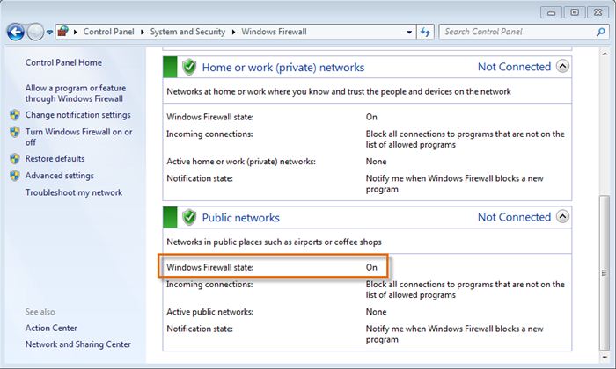
Task: Refresh the Windows Firewall page
Action: [425, 33]
